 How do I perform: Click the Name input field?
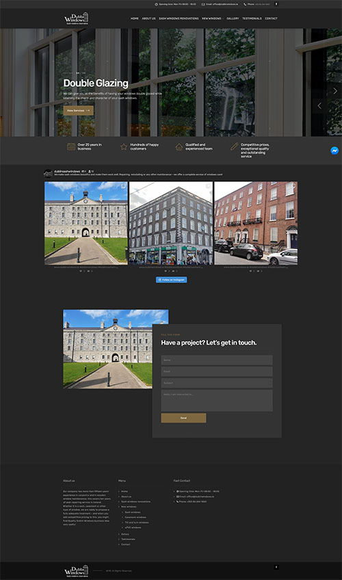pyautogui.click(x=217, y=360)
